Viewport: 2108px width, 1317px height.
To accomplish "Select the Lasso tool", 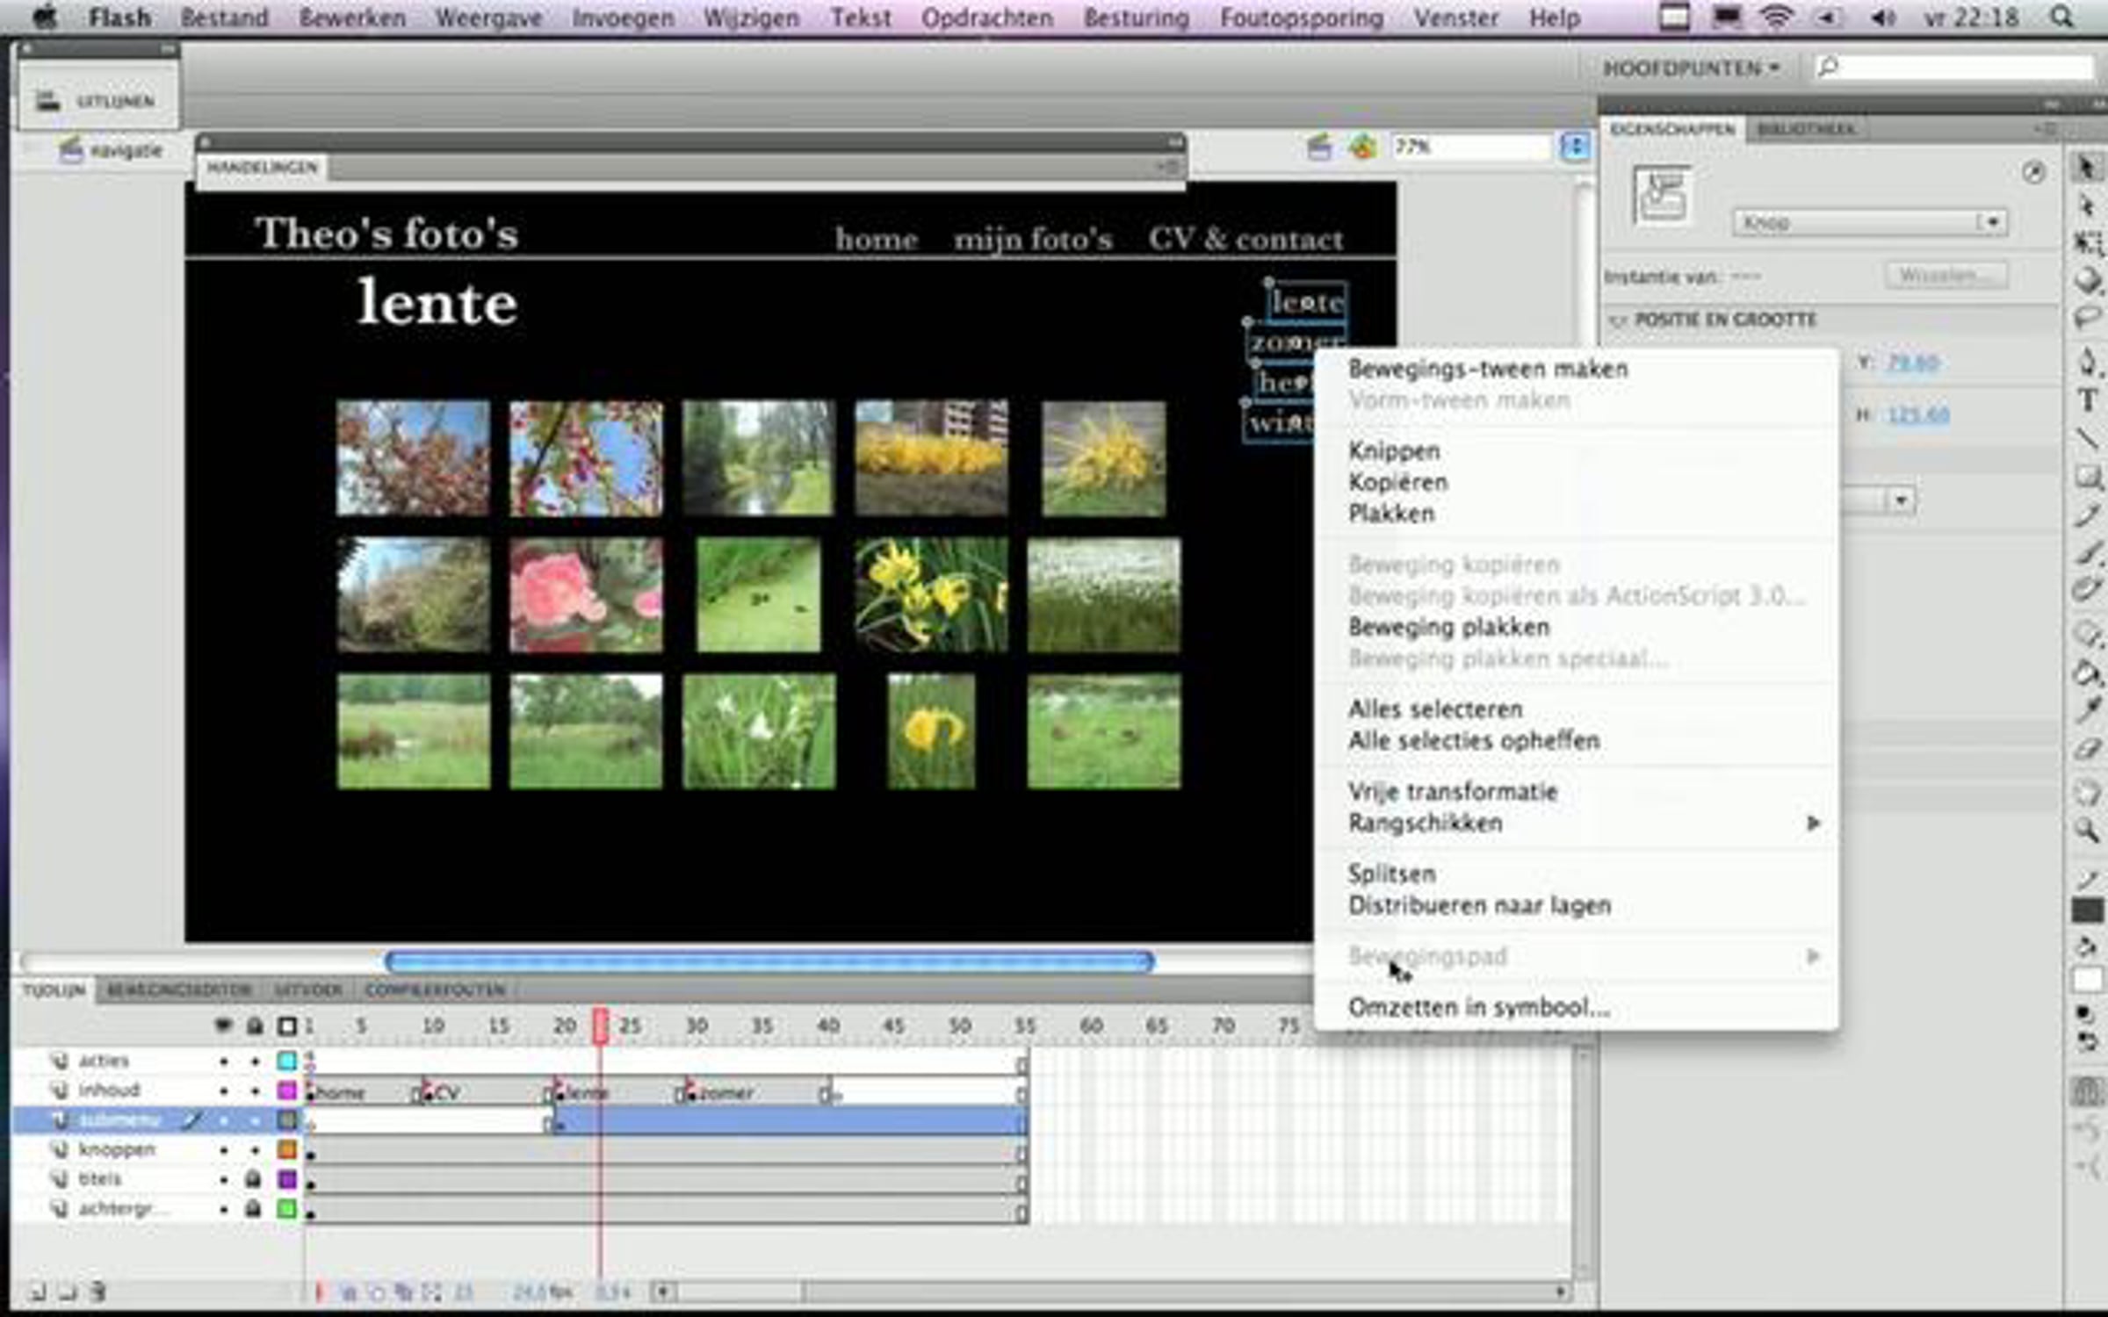I will [x=2088, y=317].
